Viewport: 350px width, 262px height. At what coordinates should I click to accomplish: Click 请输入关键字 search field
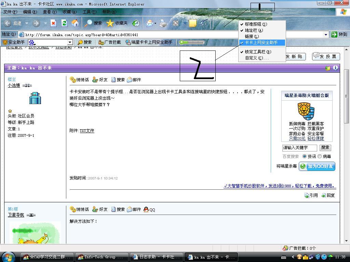(x=299, y=148)
